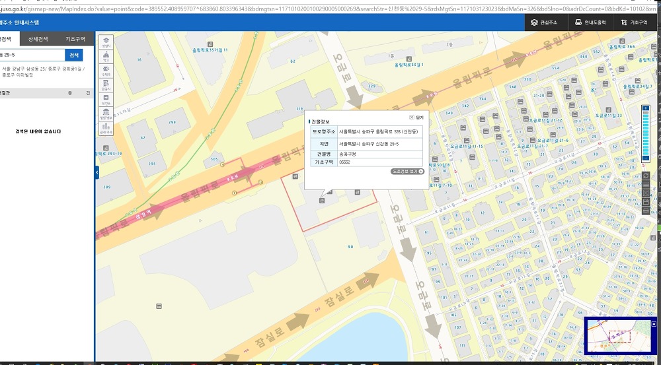Click building number 329 on the map
The width and height of the screenshot is (661, 365).
[x=371, y=86]
